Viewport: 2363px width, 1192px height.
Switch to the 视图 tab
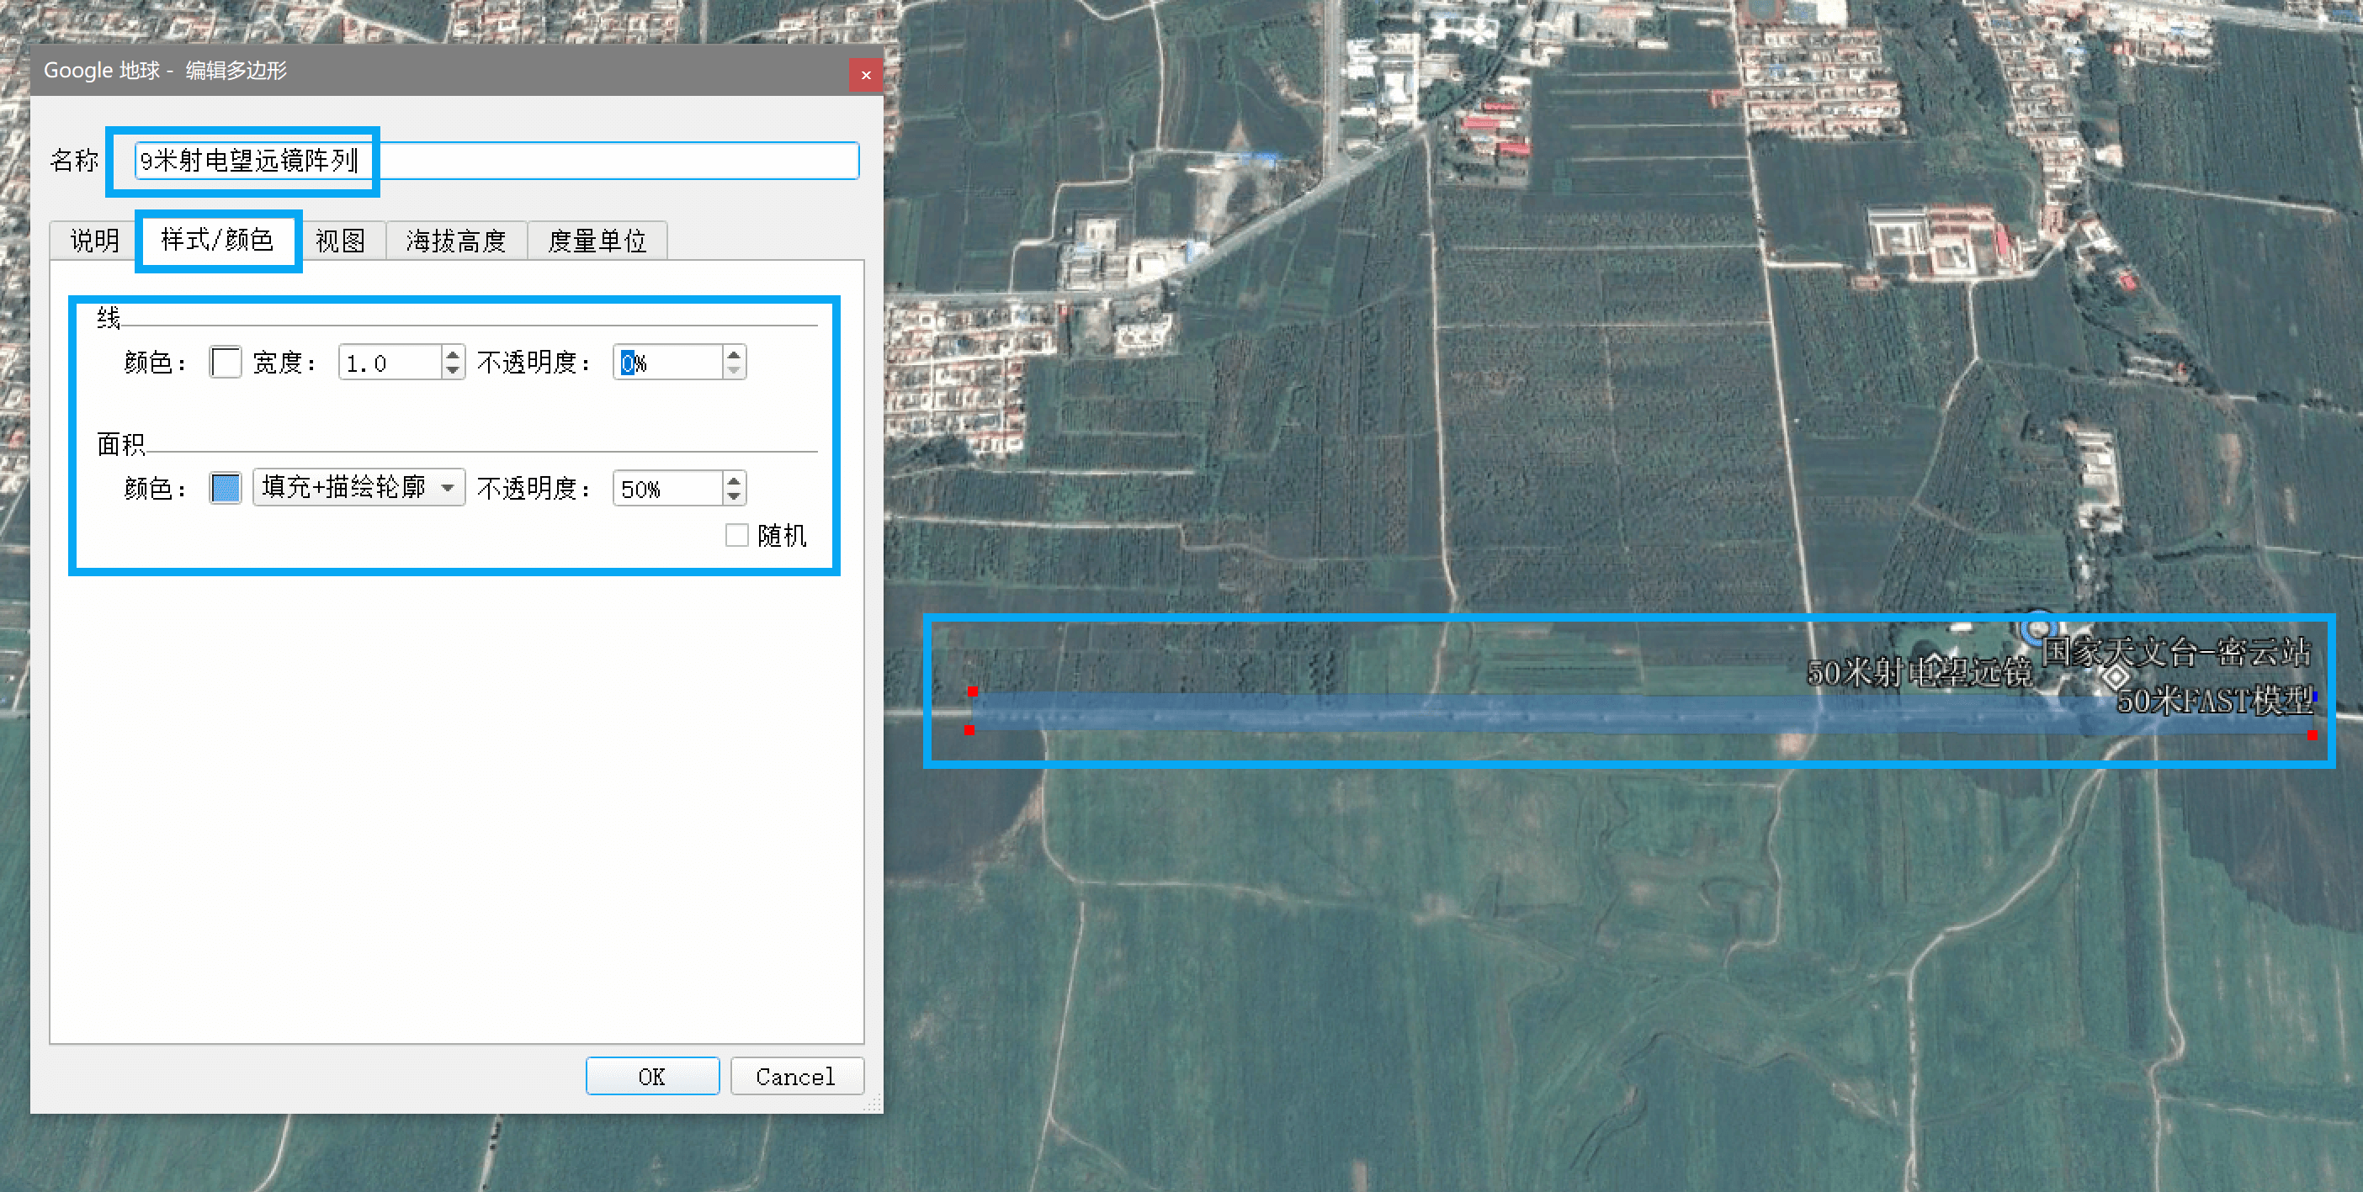coord(340,241)
